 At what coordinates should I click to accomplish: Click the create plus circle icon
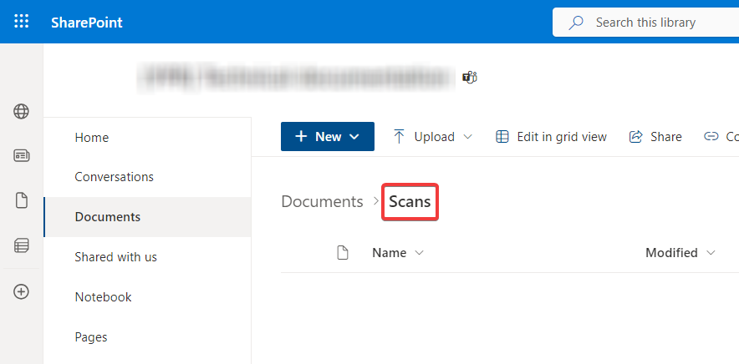tap(22, 291)
